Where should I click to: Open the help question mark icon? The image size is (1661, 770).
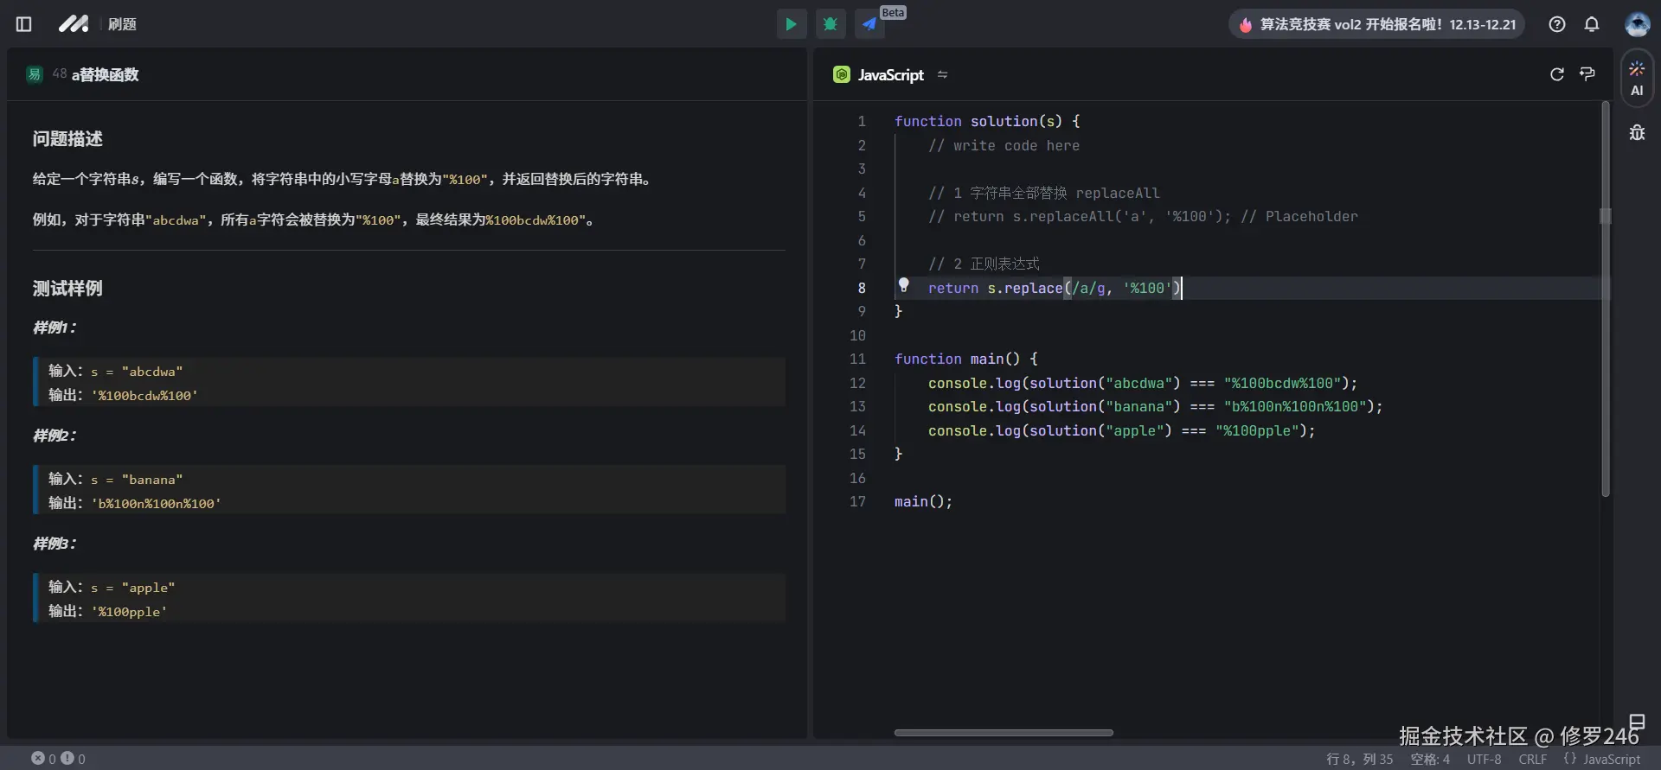pyautogui.click(x=1557, y=24)
